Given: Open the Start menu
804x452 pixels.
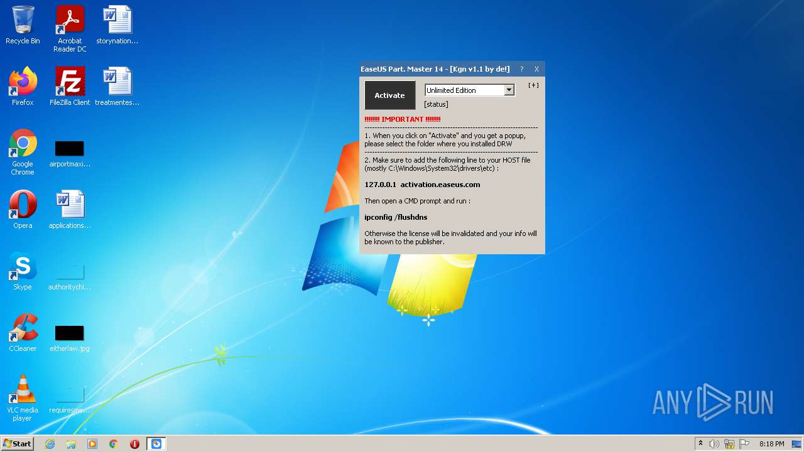Looking at the screenshot, I should (17, 444).
